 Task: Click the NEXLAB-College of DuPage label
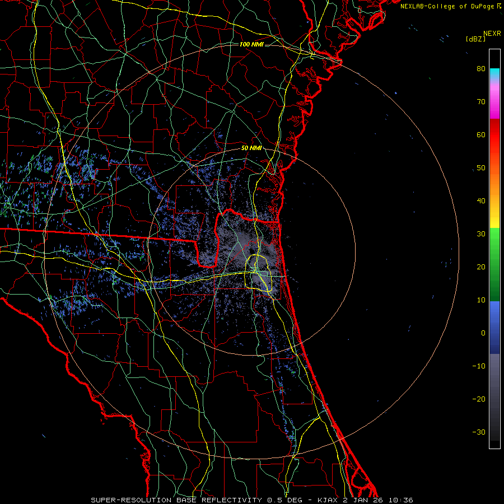coord(448,6)
